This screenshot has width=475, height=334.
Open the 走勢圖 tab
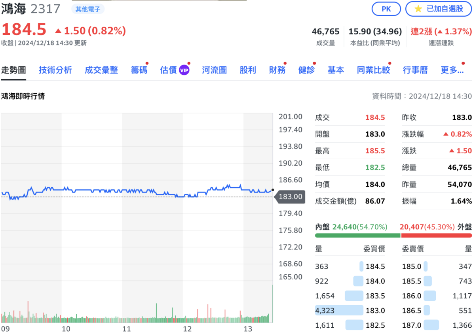[x=13, y=70]
